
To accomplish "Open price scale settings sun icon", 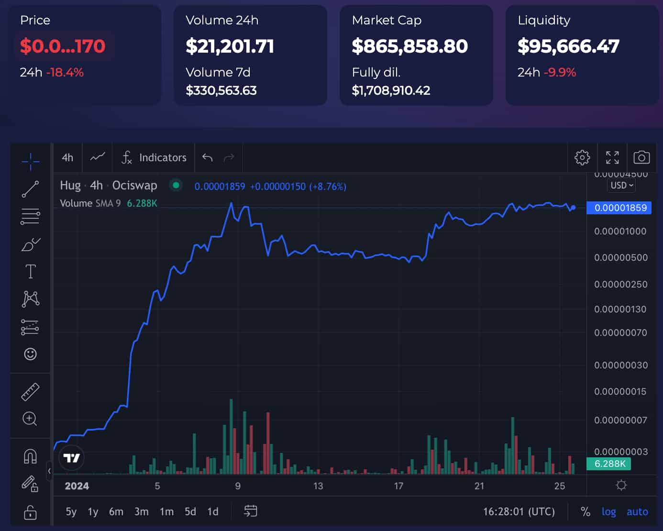I will (621, 486).
